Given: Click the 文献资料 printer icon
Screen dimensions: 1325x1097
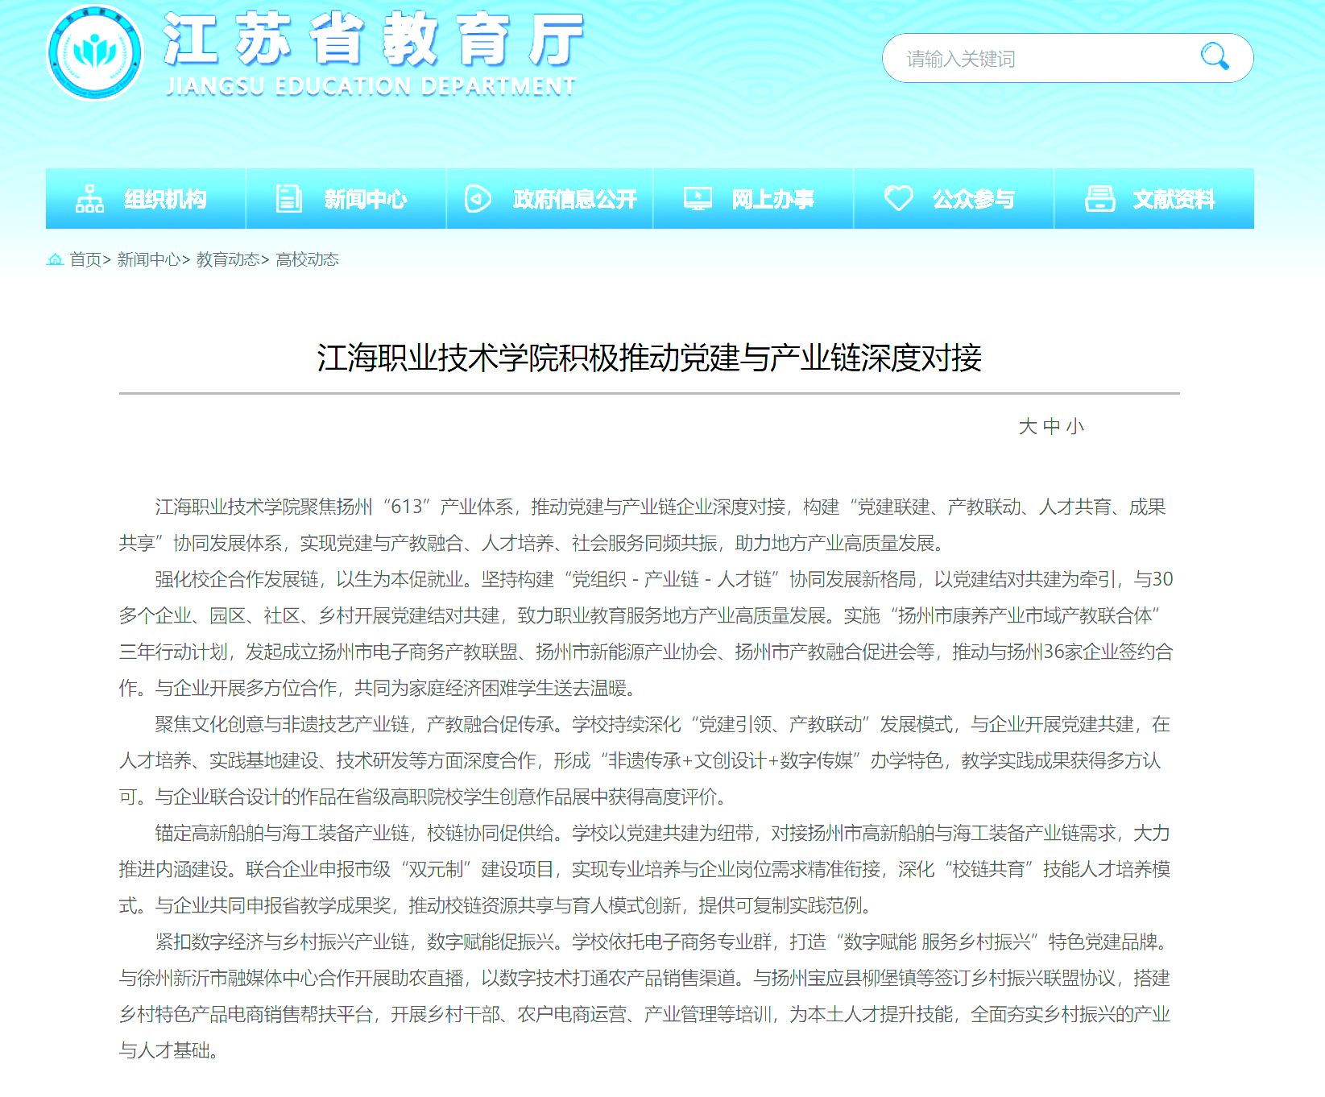Looking at the screenshot, I should tap(1099, 199).
